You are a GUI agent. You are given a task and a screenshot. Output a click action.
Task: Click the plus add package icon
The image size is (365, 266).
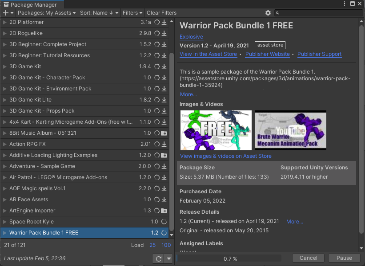tap(6, 13)
